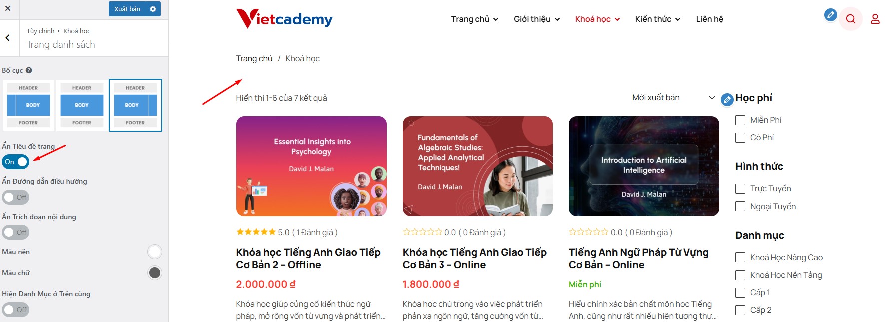
Task: Click the user account icon
Action: (x=875, y=19)
